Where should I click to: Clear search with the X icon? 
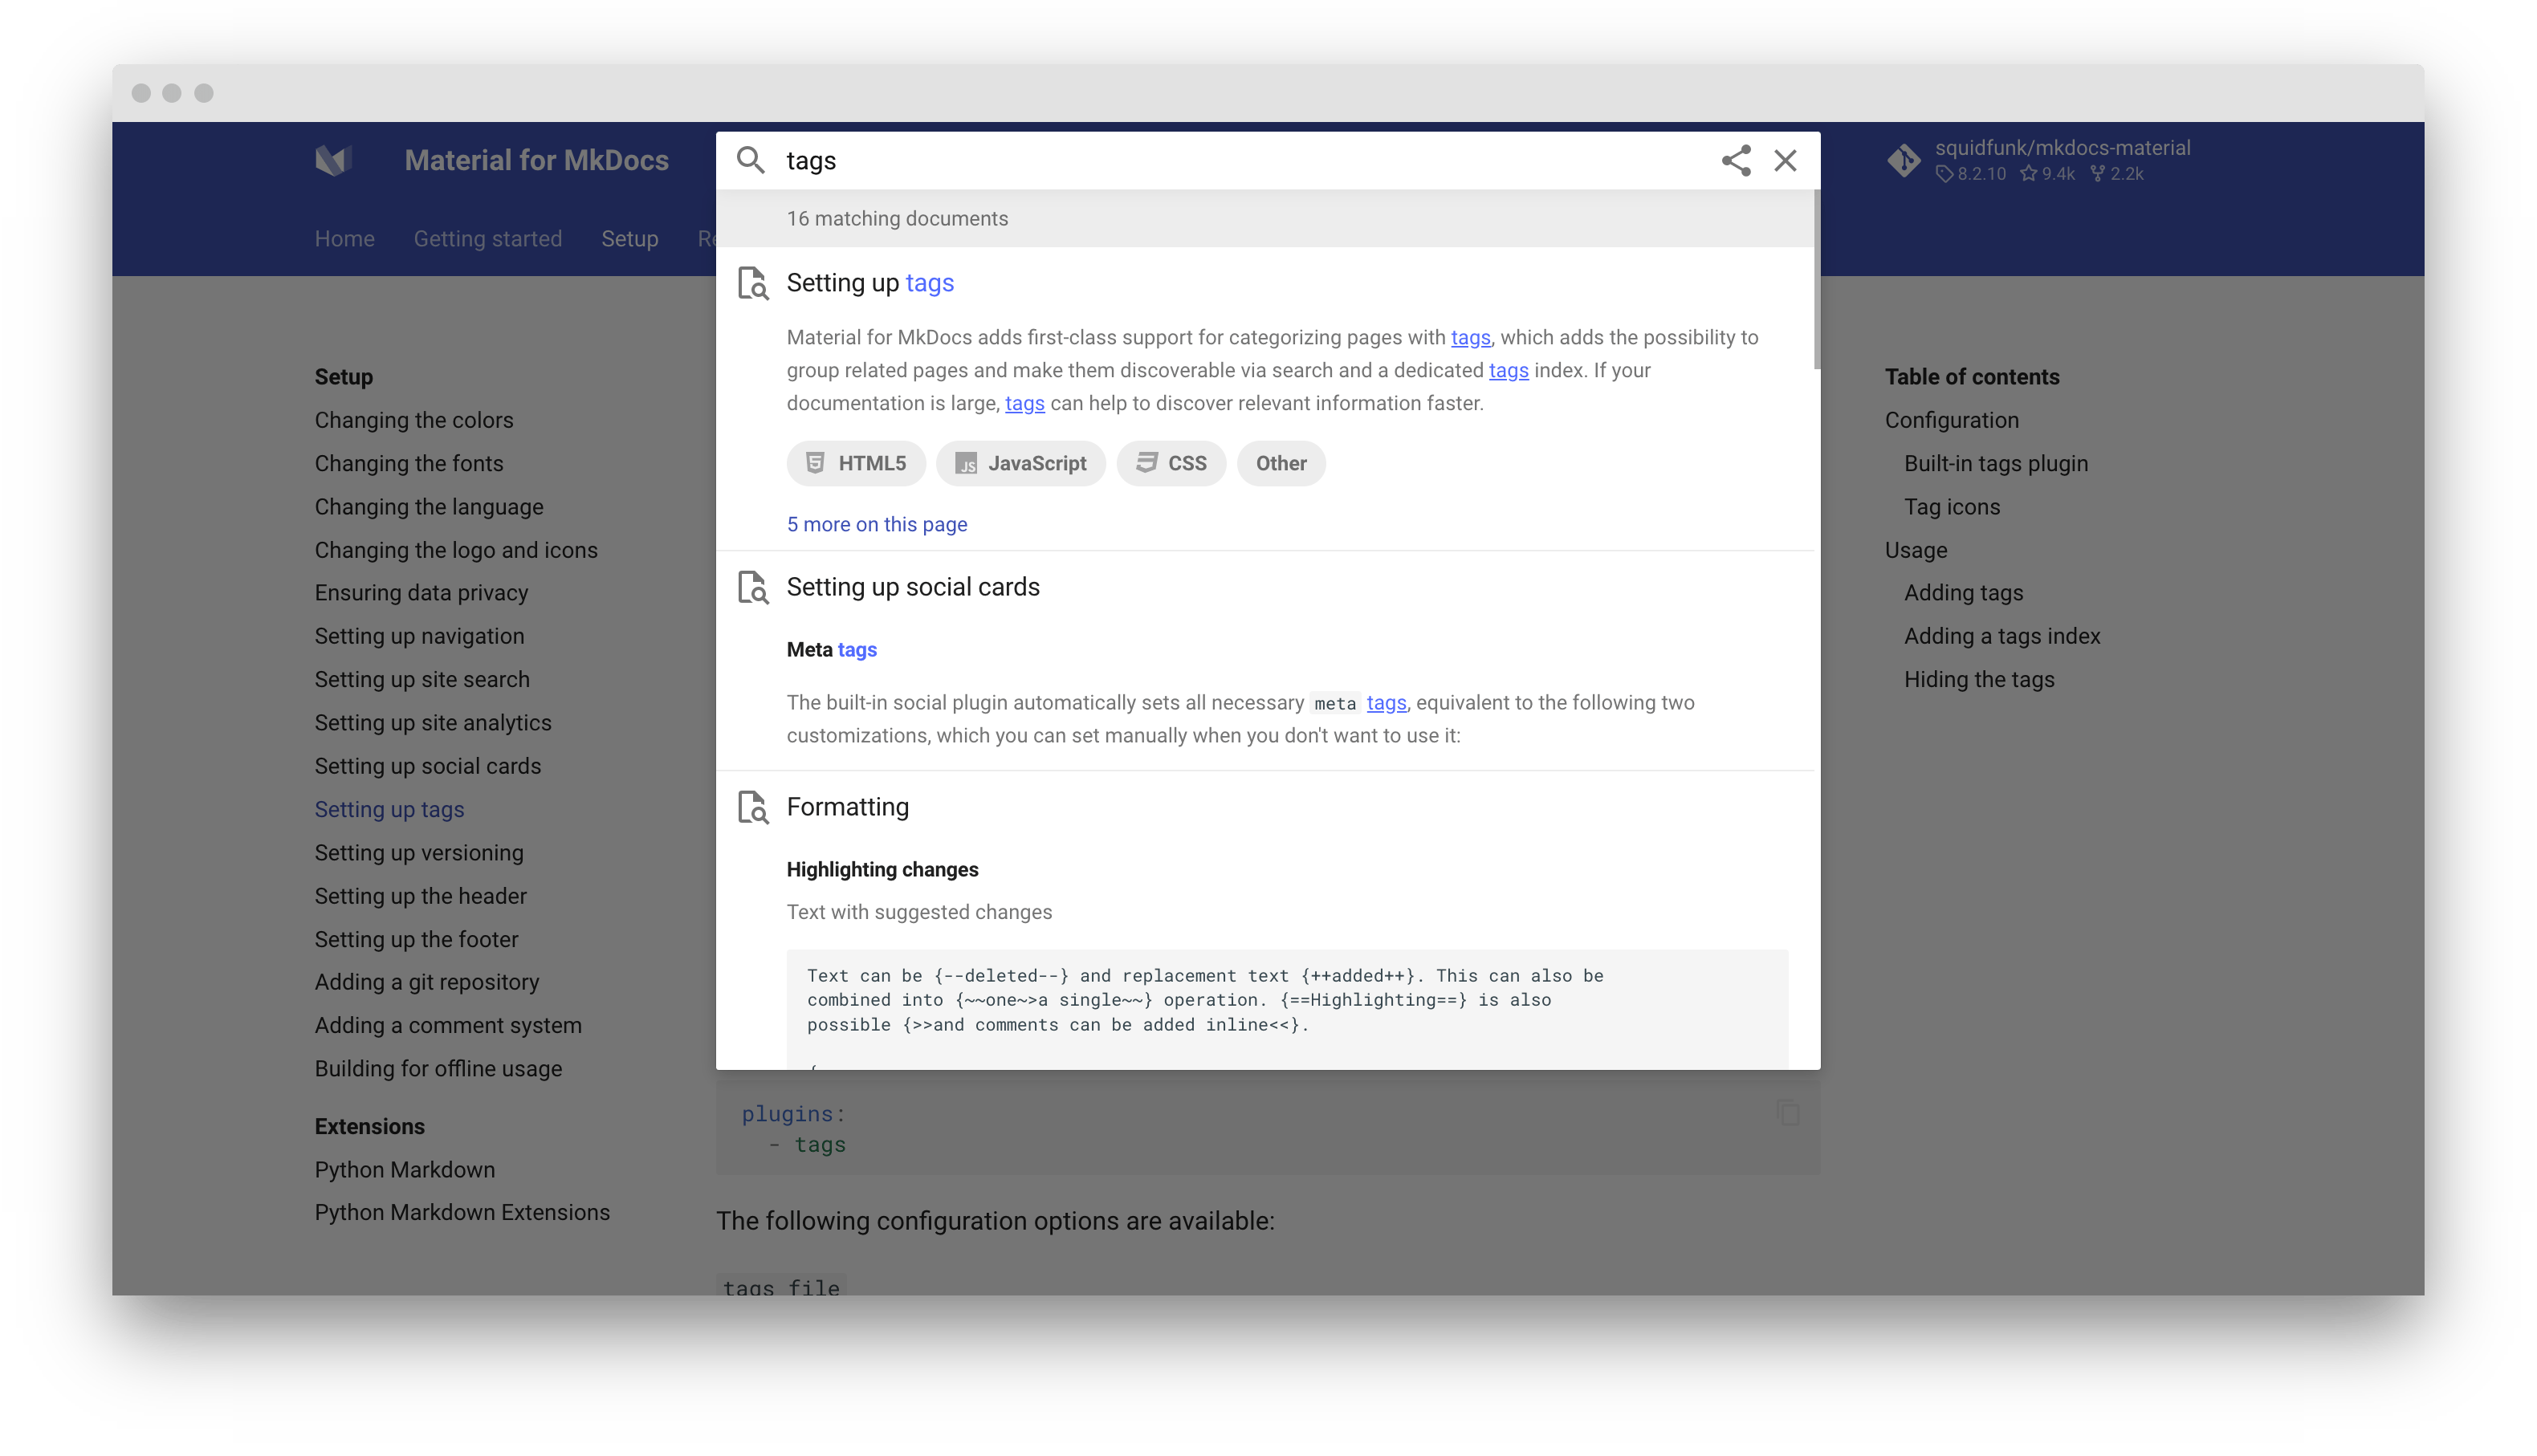(x=1785, y=160)
